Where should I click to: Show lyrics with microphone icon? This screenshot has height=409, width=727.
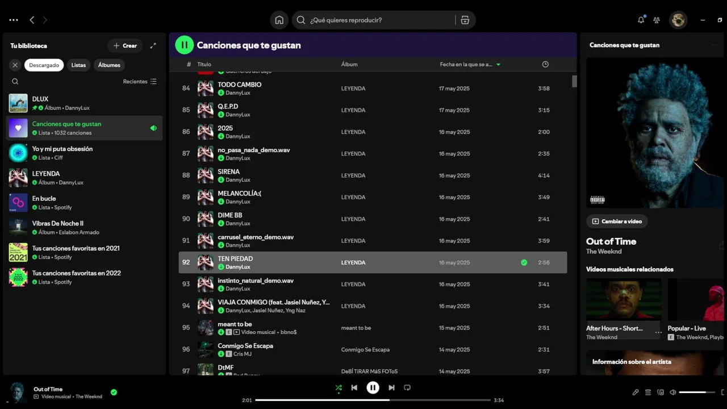click(x=636, y=392)
